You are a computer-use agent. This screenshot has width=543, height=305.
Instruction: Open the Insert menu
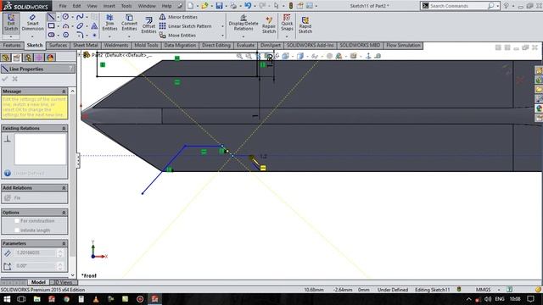click(x=109, y=6)
